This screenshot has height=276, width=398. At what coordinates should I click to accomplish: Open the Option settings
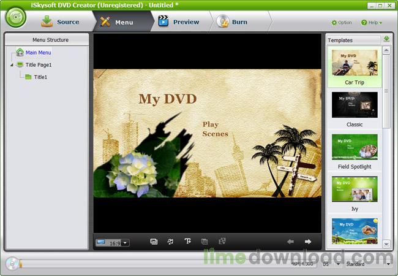pos(341,23)
